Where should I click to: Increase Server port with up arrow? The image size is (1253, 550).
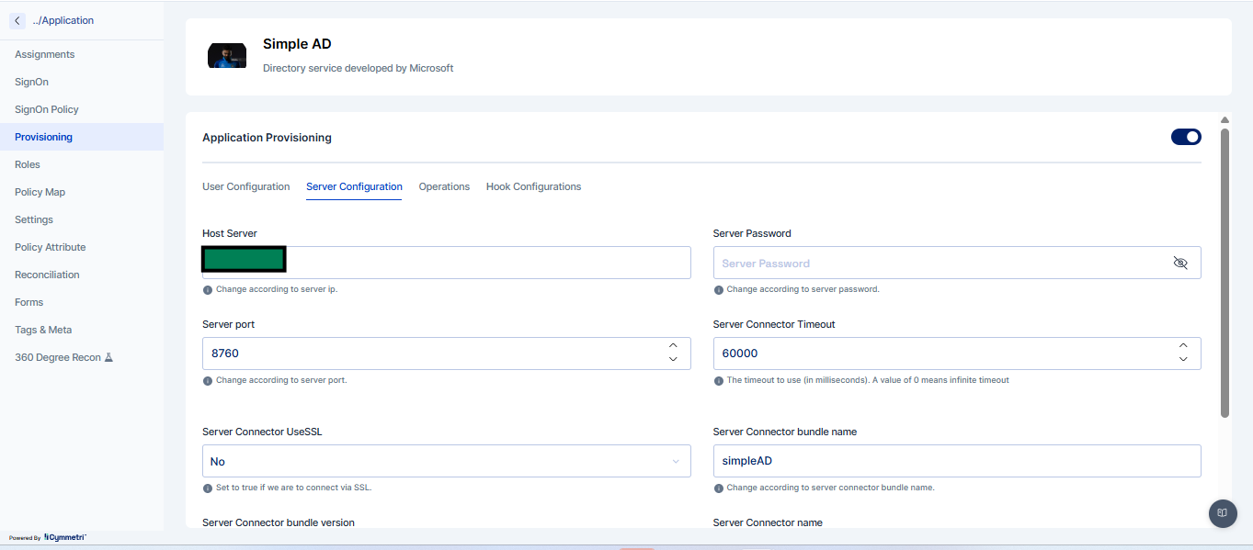673,346
